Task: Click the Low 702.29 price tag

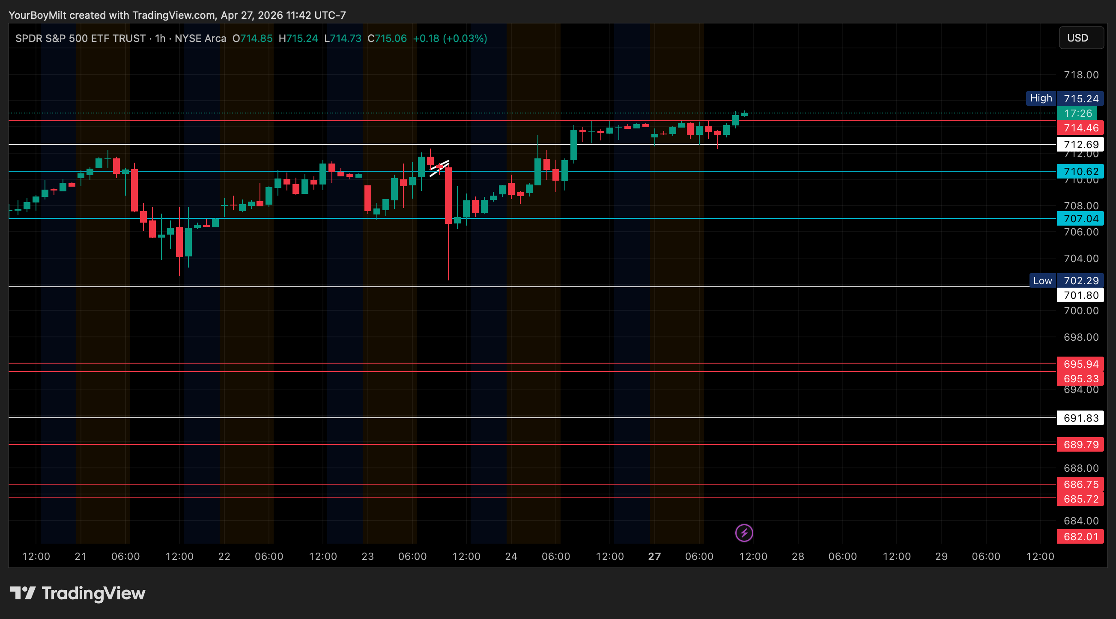Action: coord(1066,281)
